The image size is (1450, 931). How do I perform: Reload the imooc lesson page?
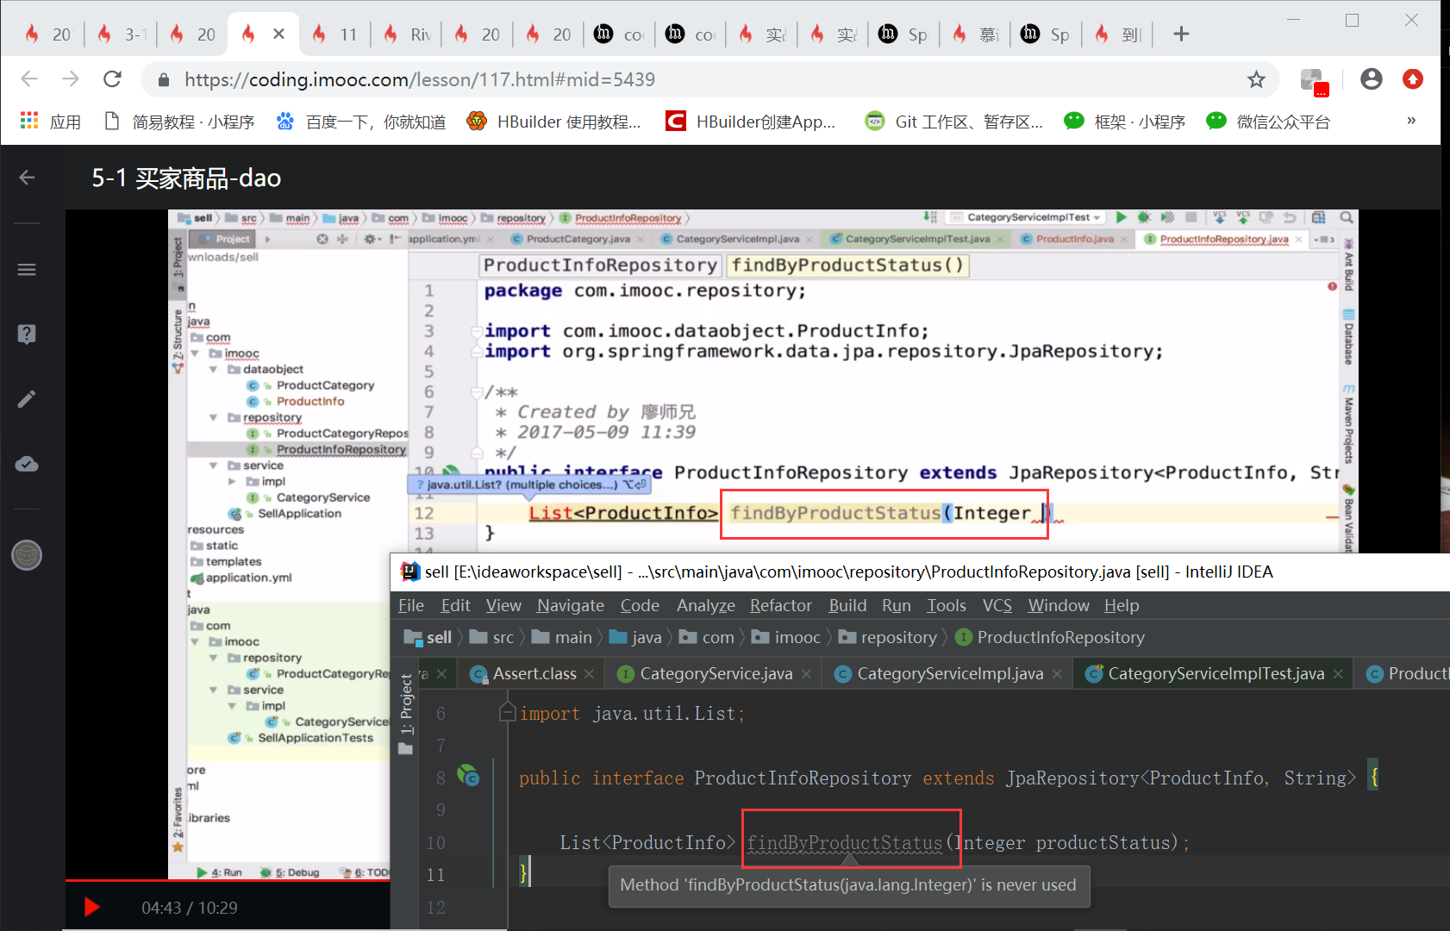(112, 79)
